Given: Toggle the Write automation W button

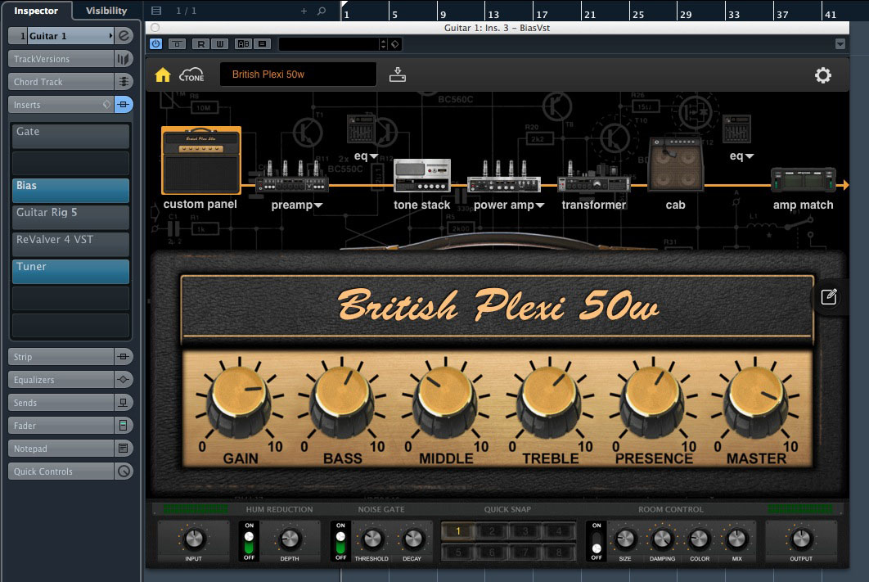Looking at the screenshot, I should 220,43.
